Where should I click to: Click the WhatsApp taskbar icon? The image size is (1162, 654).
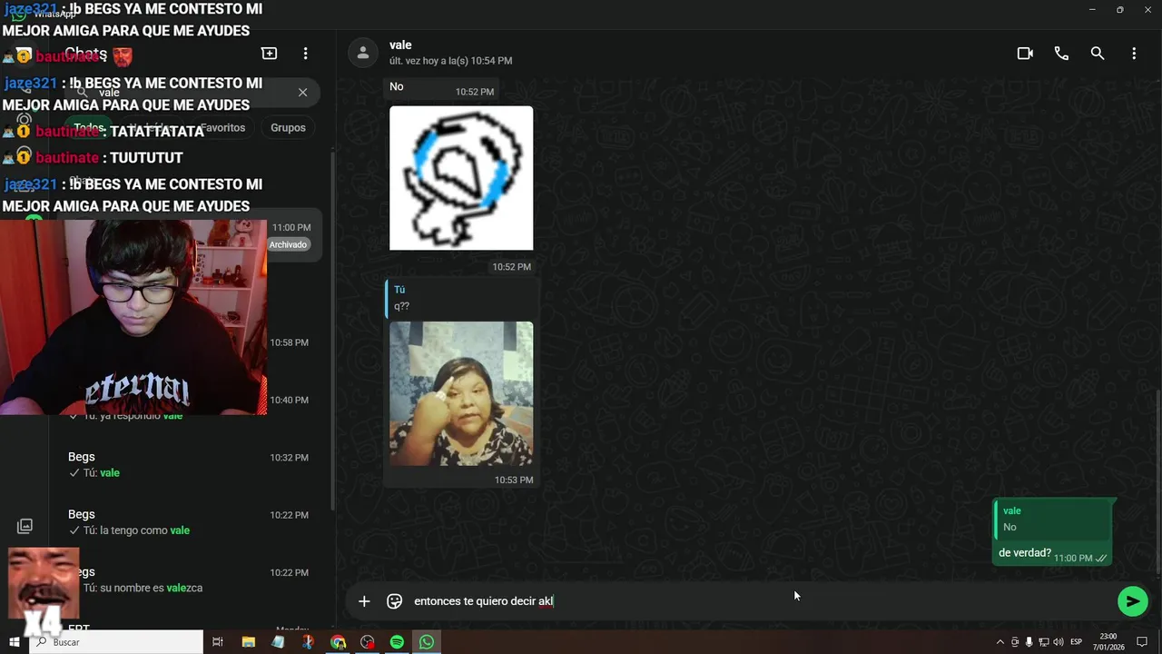[427, 642]
